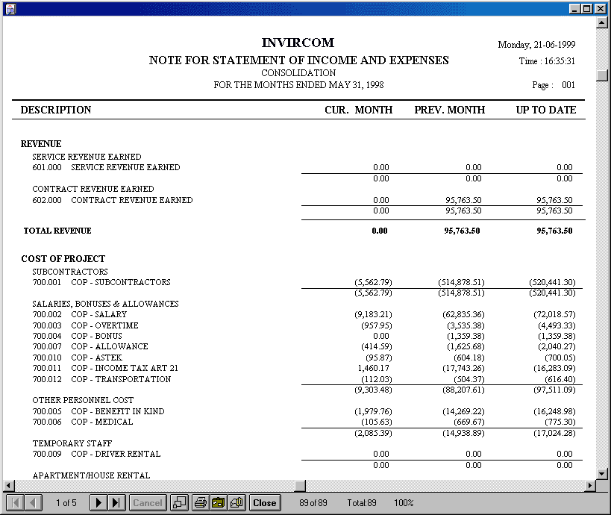This screenshot has width=611, height=515.
Task: Click the INVIRCOM report title
Action: coord(298,43)
